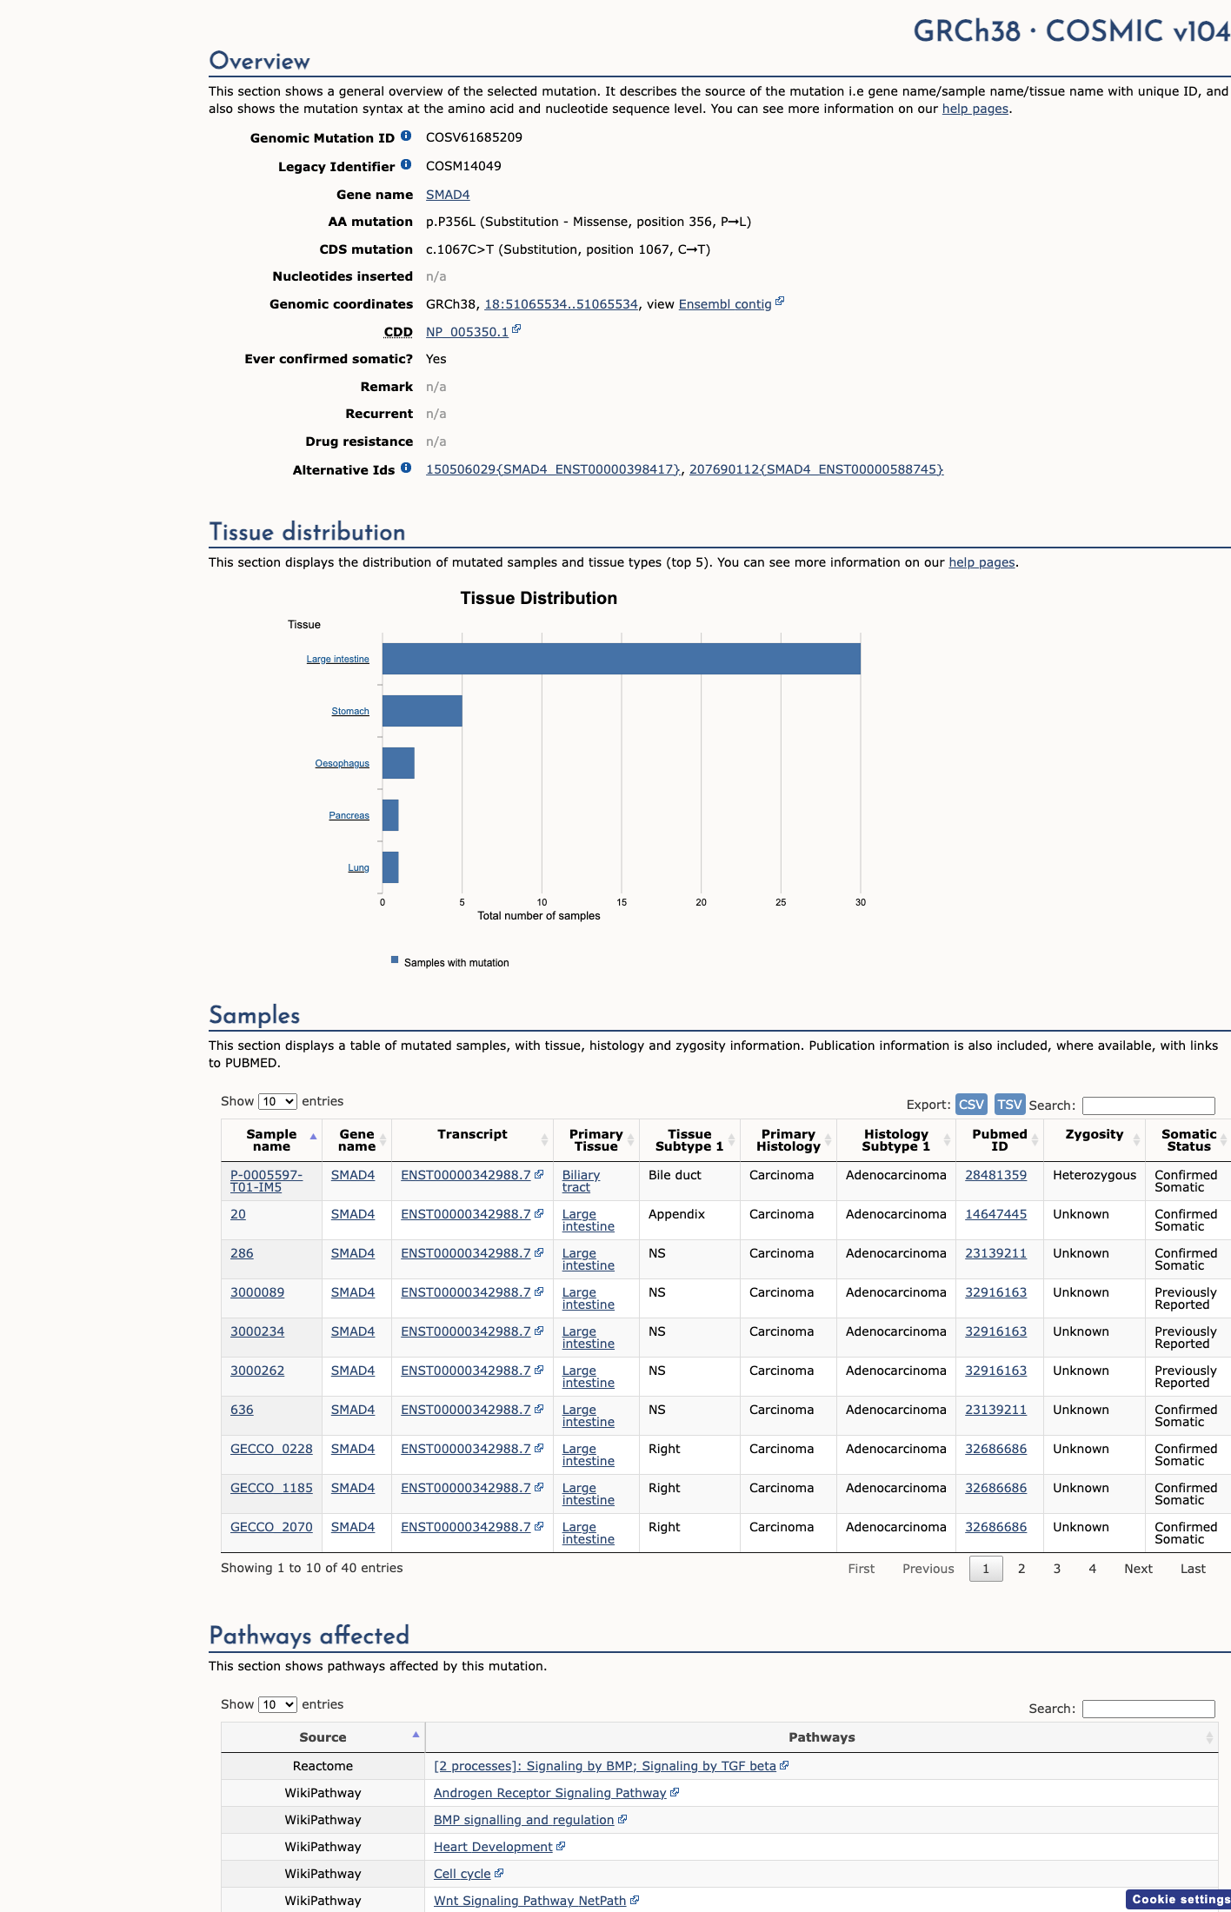This screenshot has height=1912, width=1231.
Task: Open Androgen Receptor Signaling Pathway link
Action: click(x=549, y=1793)
